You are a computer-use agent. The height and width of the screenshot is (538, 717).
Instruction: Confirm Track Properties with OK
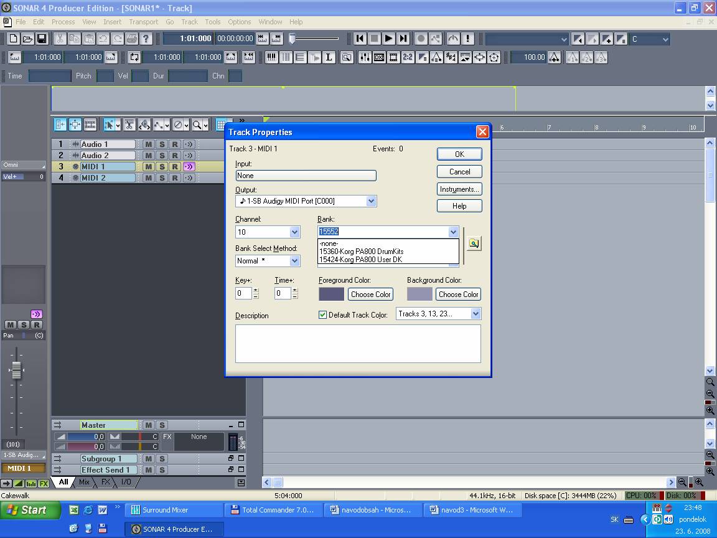pos(459,154)
